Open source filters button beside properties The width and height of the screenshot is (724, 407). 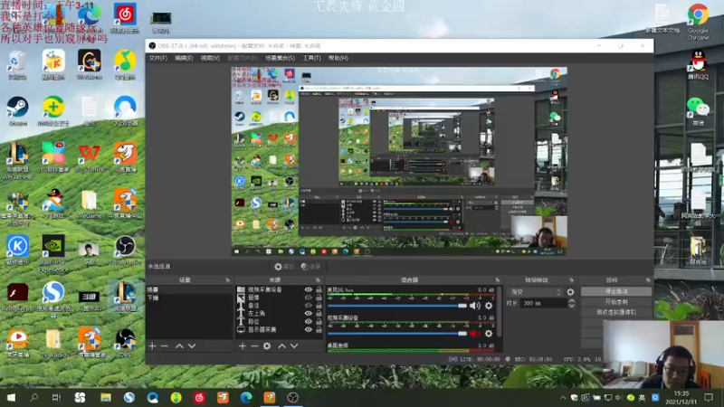[x=310, y=267]
